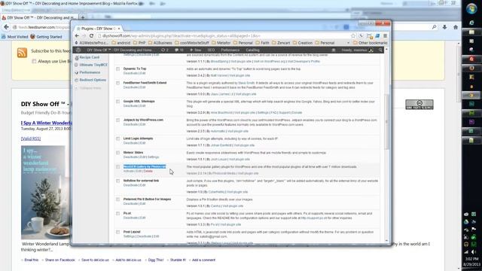Click the orange RSS feed icon in Firefox

tap(22, 53)
